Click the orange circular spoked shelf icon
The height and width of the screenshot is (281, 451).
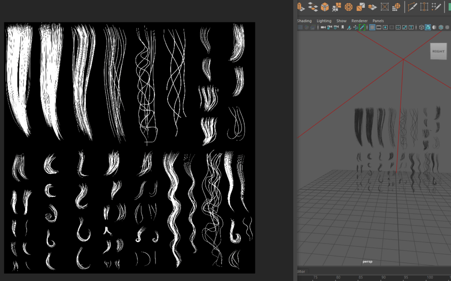pos(349,7)
